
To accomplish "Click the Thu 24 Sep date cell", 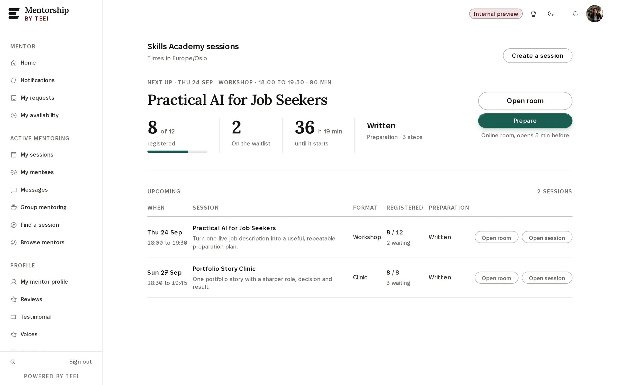I will pos(167,237).
